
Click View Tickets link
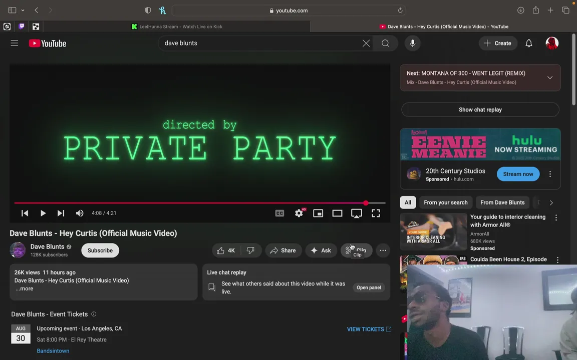point(369,329)
